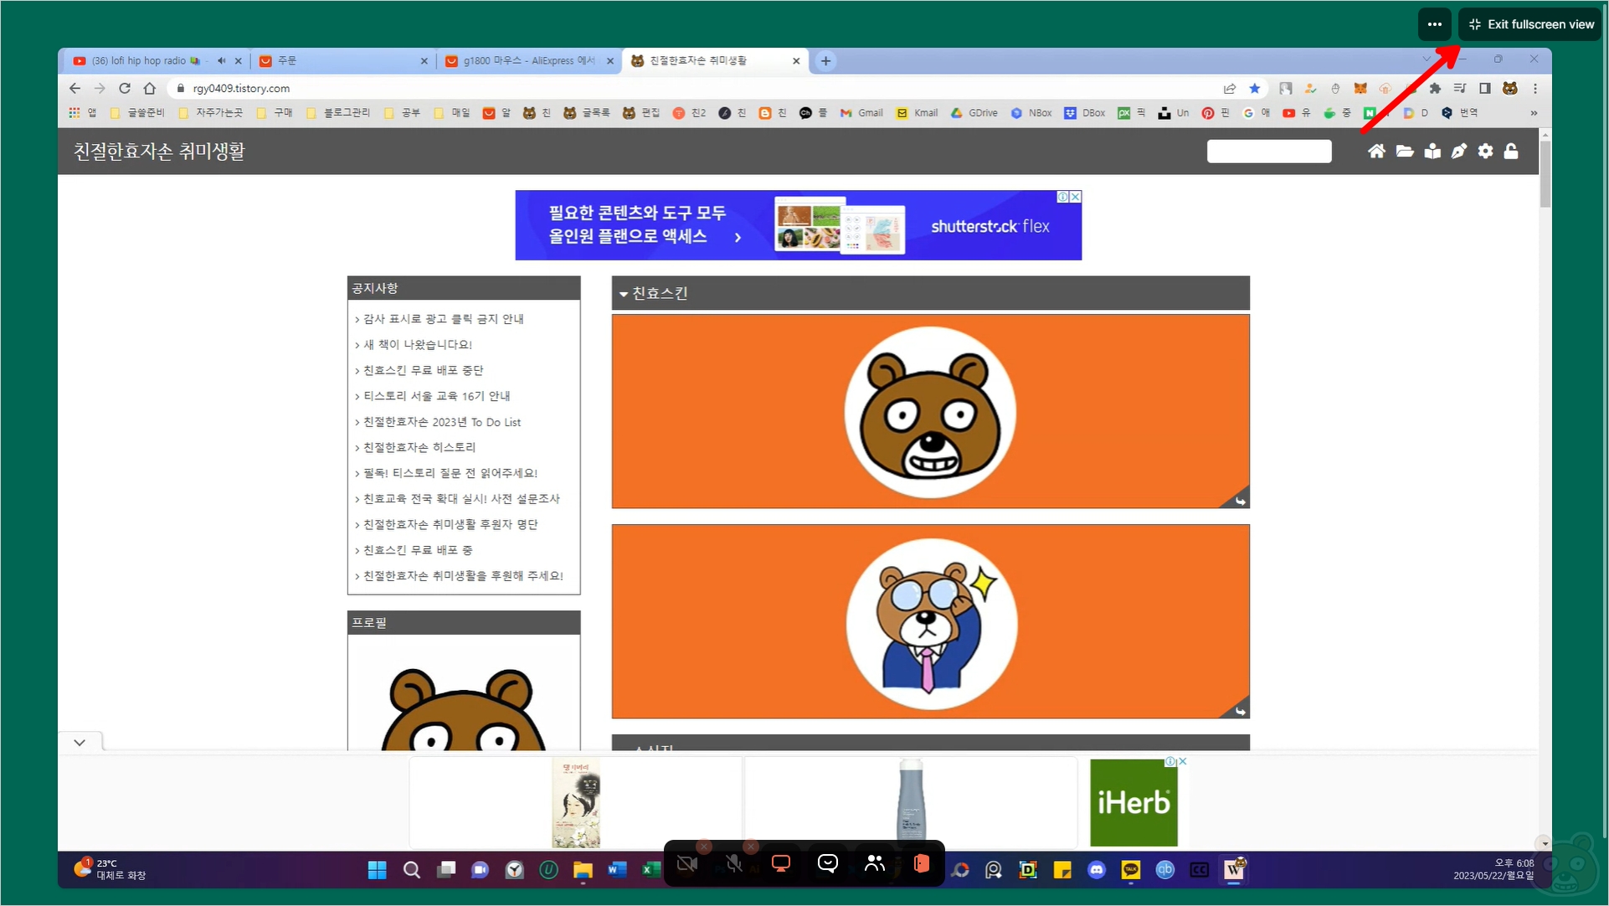Click the blog home icon

pos(1376,152)
